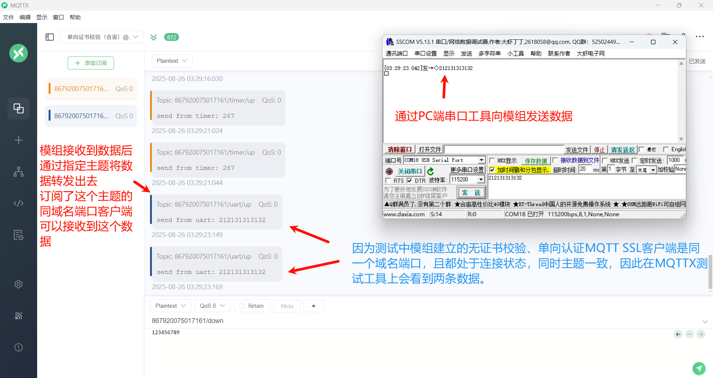Click the SSCOM application icon in title bar

pyautogui.click(x=390, y=42)
